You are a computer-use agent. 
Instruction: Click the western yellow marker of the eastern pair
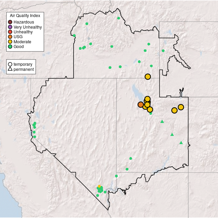click(174, 110)
